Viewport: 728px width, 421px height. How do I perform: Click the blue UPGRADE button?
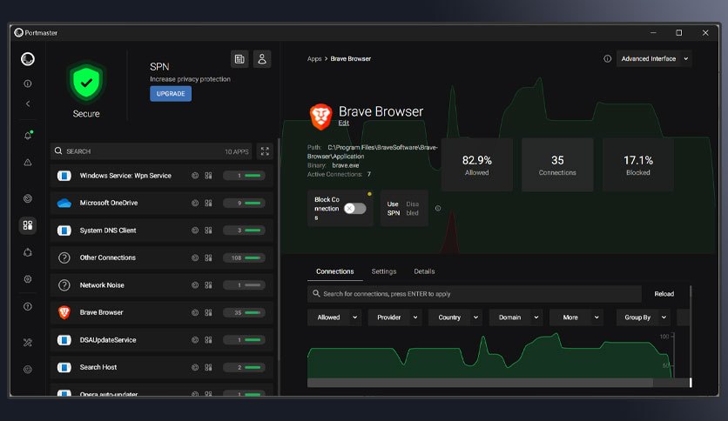[x=171, y=94]
